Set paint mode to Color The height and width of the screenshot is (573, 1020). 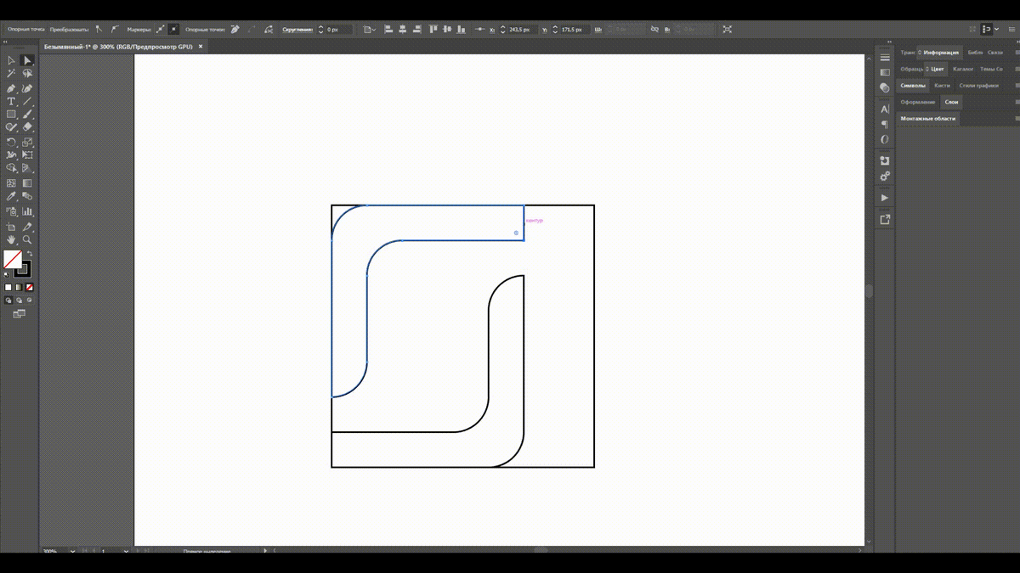pyautogui.click(x=8, y=288)
